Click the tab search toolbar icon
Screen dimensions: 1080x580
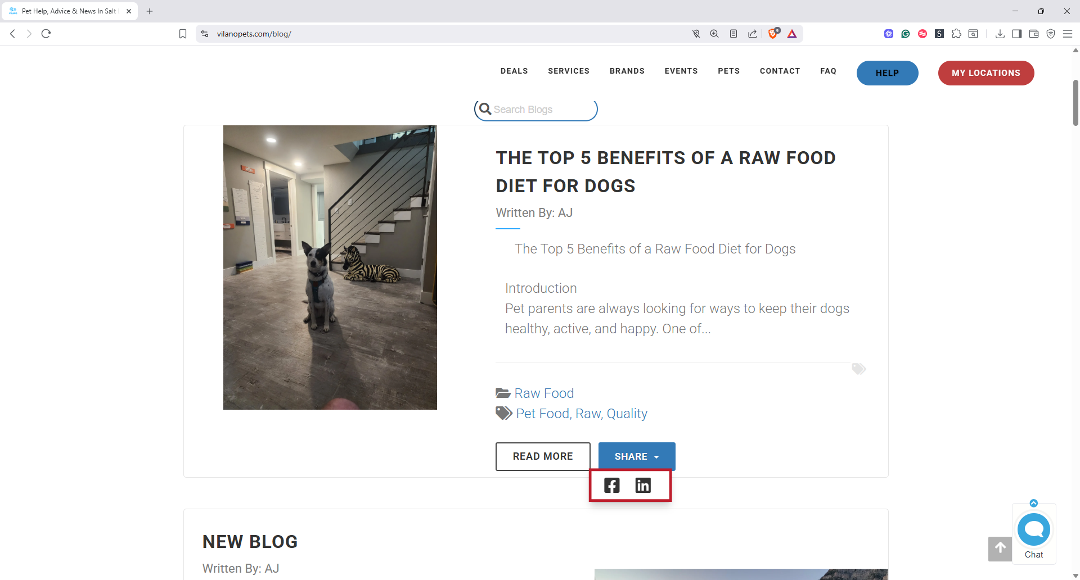[973, 34]
